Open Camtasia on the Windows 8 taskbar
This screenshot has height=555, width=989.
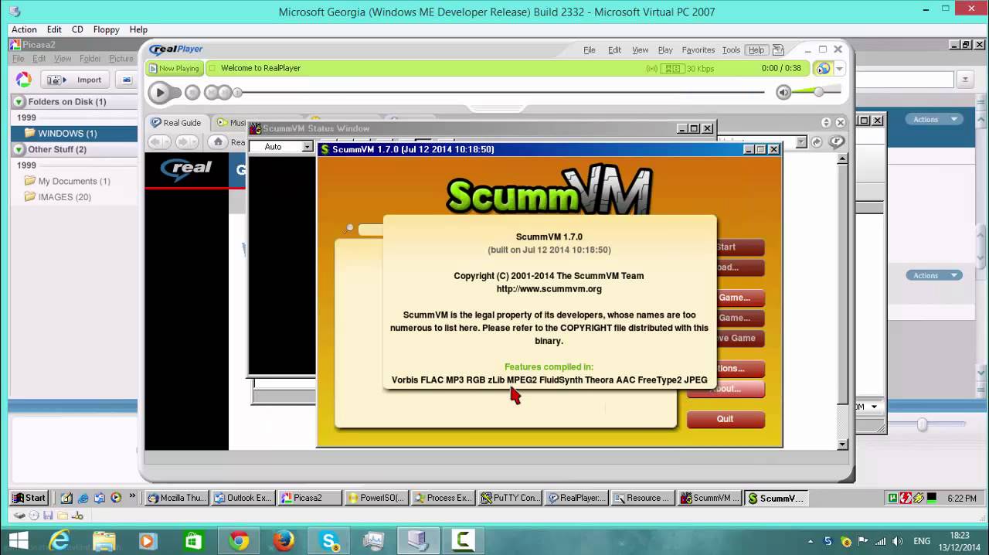(463, 540)
